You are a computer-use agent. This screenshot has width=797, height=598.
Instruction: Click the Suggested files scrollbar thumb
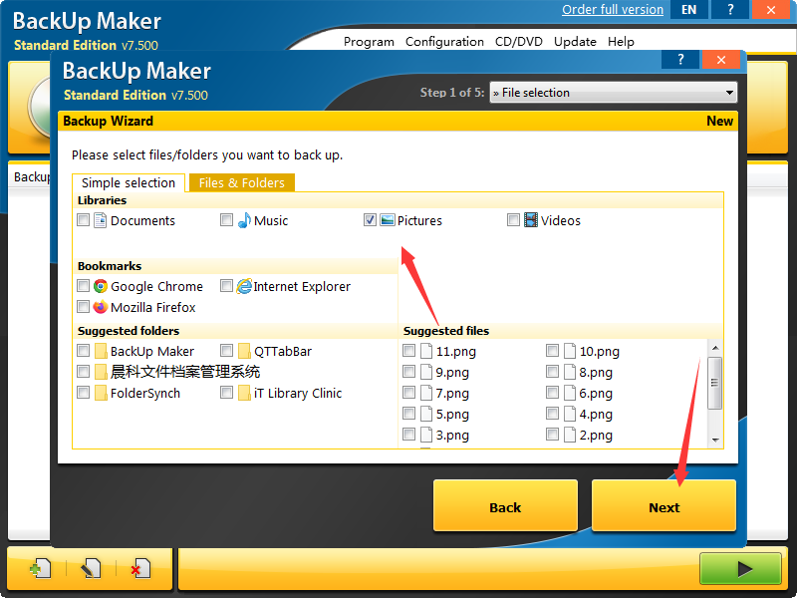[x=715, y=383]
